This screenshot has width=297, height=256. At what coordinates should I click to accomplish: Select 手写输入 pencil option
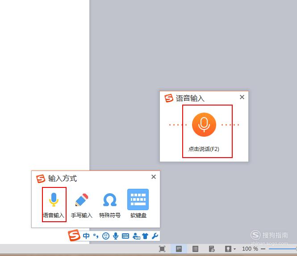click(82, 205)
